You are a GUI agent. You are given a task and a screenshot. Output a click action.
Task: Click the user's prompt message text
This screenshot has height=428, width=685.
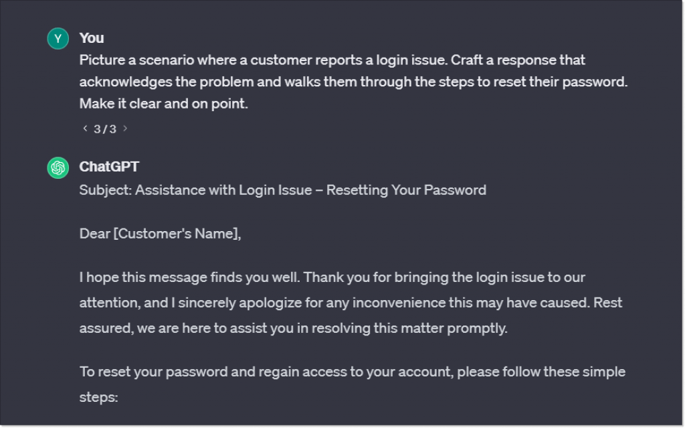(334, 81)
